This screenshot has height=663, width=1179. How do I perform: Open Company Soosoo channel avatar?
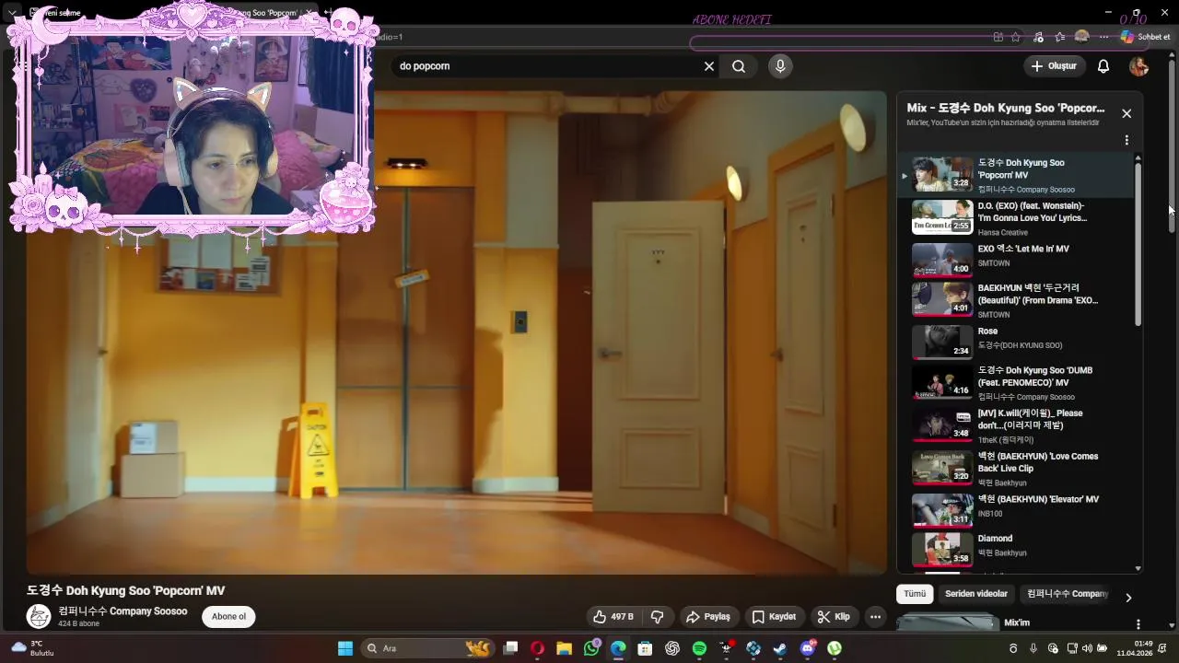[39, 617]
